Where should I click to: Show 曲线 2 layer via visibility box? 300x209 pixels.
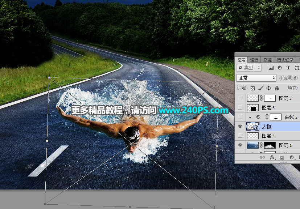240,117
